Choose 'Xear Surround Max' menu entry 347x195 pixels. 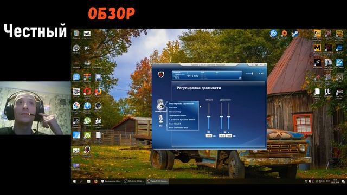(x=178, y=128)
